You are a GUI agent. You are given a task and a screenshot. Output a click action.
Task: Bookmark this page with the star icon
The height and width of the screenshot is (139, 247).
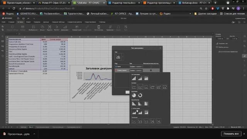206,8
